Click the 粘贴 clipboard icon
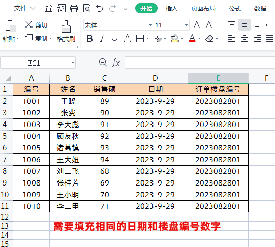Screen dimensions: 275x247 (11, 26)
